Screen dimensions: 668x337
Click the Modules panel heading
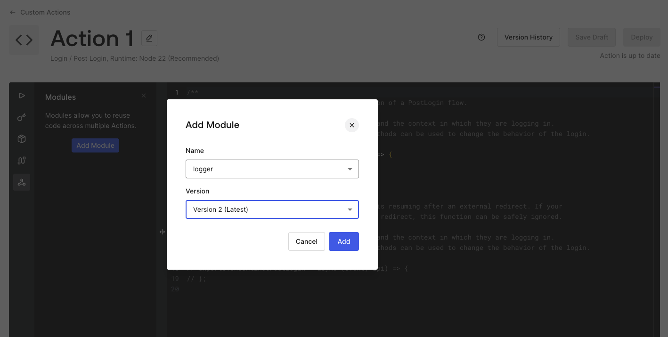(60, 97)
